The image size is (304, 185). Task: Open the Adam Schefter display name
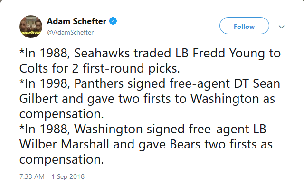point(76,21)
